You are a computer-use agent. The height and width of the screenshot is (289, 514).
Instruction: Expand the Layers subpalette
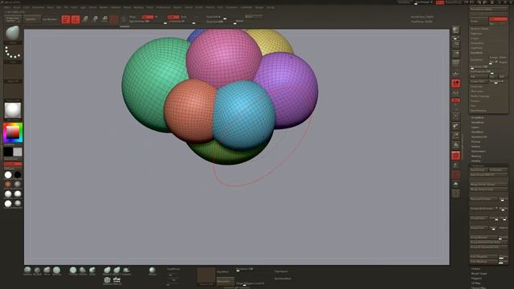click(x=475, y=127)
